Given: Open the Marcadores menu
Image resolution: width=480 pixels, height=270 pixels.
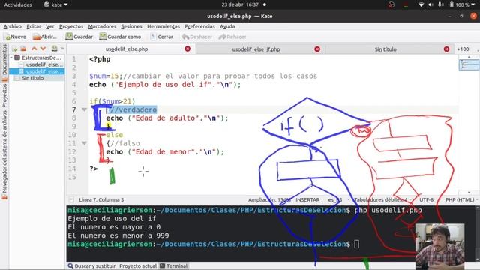Looking at the screenshot, I should pos(102,27).
